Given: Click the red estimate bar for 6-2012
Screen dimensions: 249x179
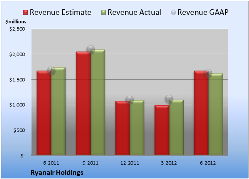Looking at the screenshot, I should click(x=201, y=113).
